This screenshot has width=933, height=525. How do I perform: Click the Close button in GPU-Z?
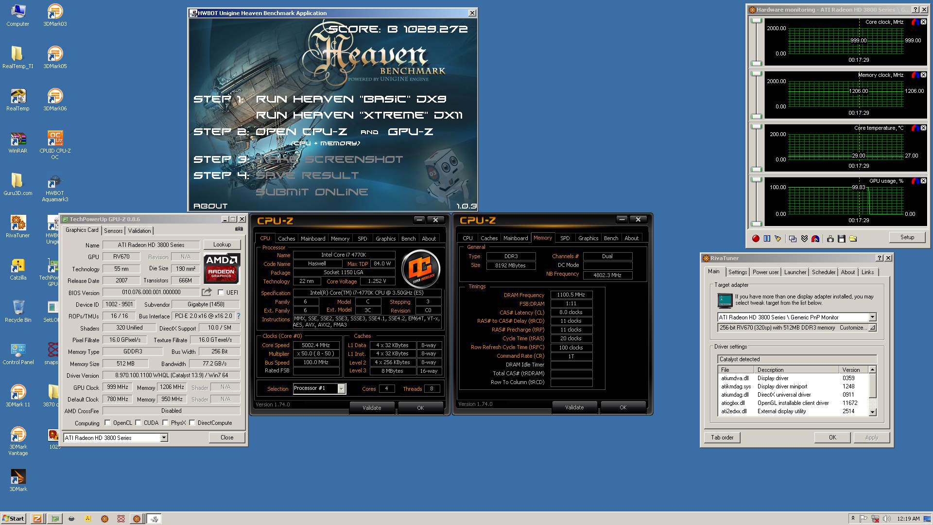(227, 437)
